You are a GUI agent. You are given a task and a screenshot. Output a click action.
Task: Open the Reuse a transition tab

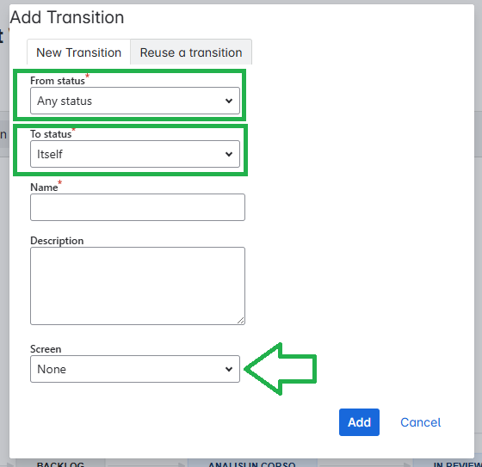coord(191,52)
